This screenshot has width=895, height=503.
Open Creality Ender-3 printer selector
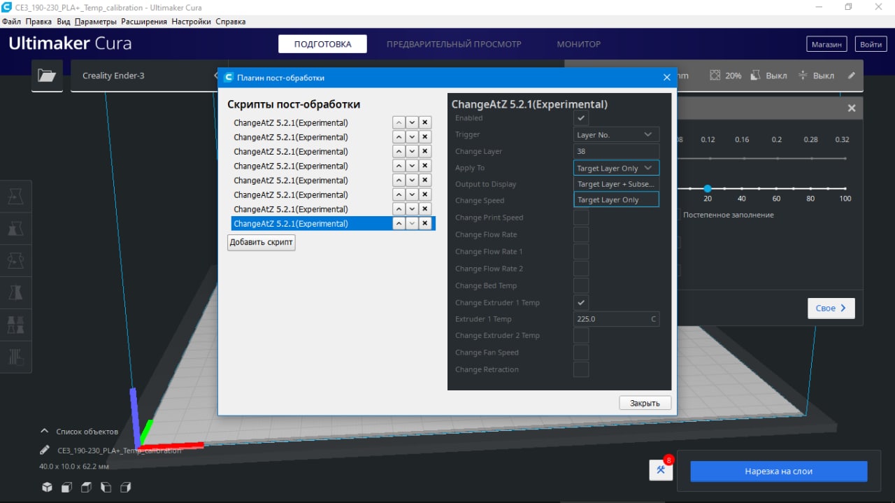[144, 76]
